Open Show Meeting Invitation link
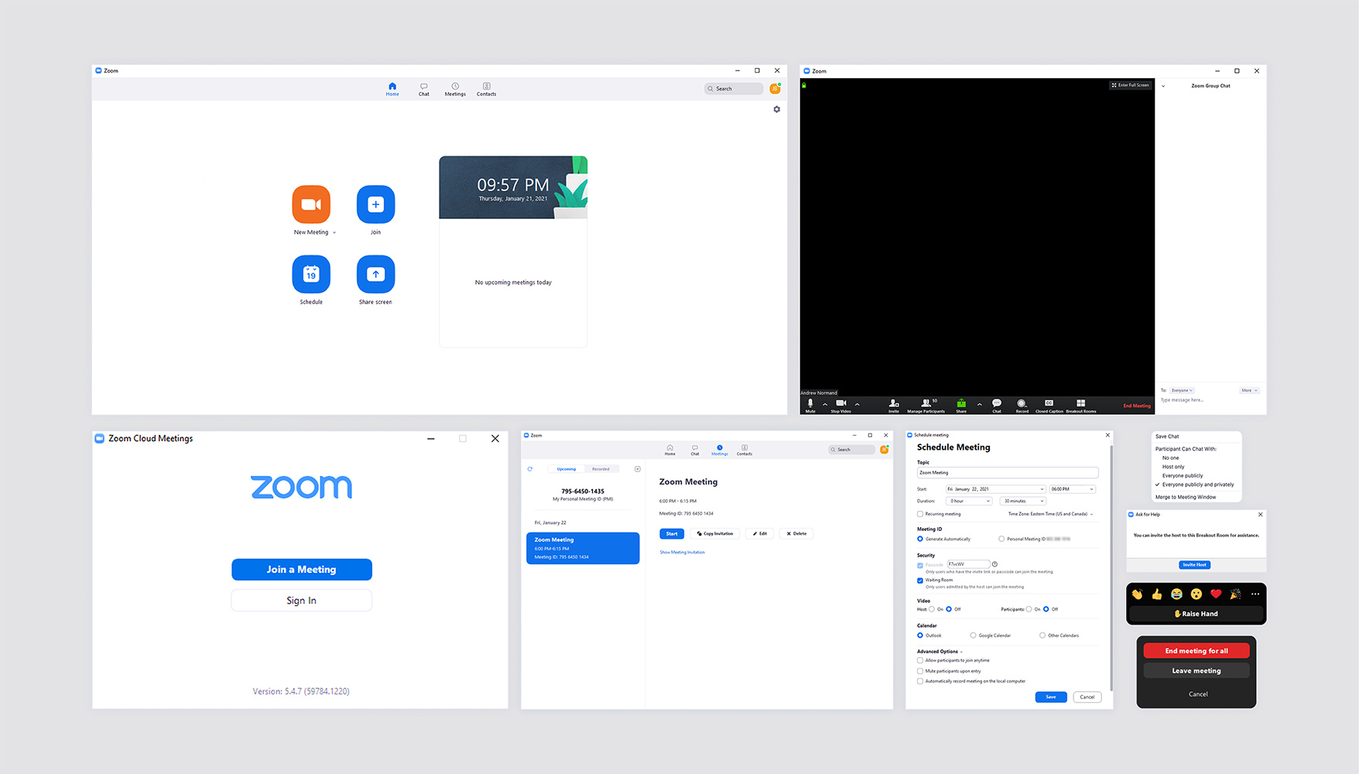 click(683, 552)
